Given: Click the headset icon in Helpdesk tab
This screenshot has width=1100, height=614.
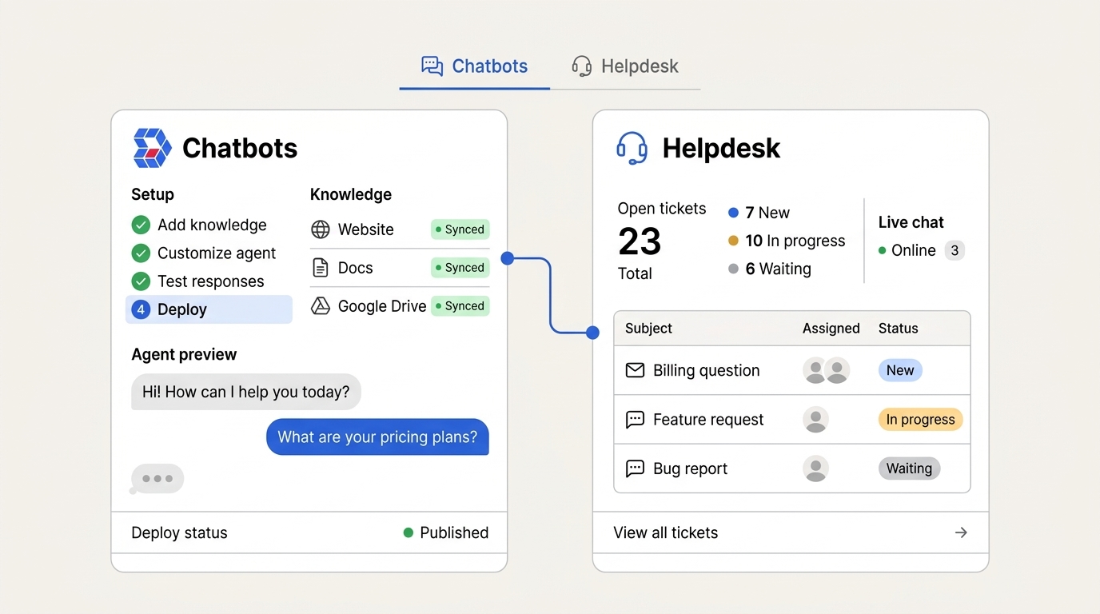Looking at the screenshot, I should coord(582,66).
